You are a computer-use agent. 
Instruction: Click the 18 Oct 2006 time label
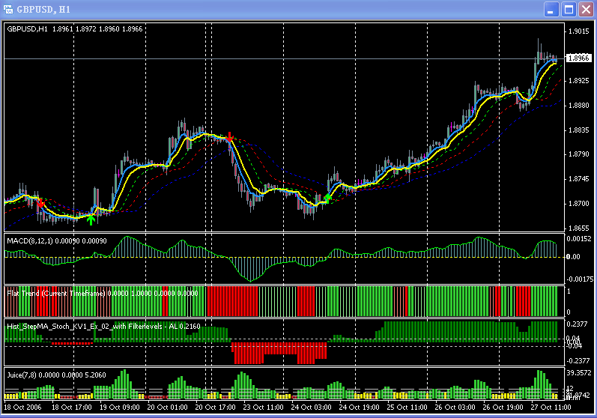pyautogui.click(x=22, y=408)
